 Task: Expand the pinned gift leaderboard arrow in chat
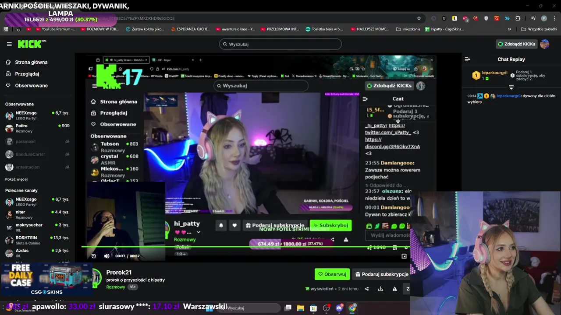point(511,87)
